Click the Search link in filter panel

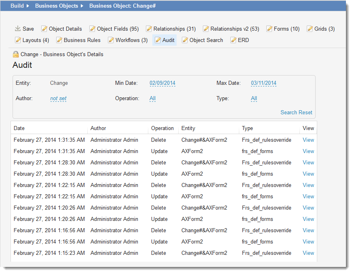coord(289,112)
